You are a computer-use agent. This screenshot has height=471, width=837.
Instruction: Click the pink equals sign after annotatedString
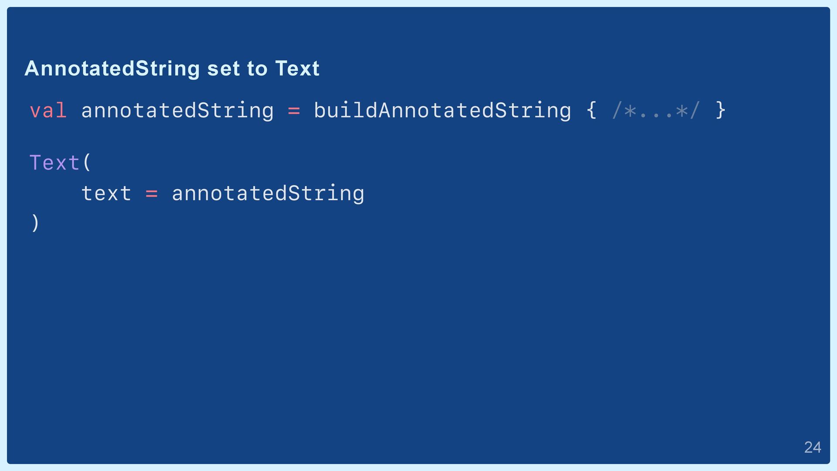click(x=294, y=111)
